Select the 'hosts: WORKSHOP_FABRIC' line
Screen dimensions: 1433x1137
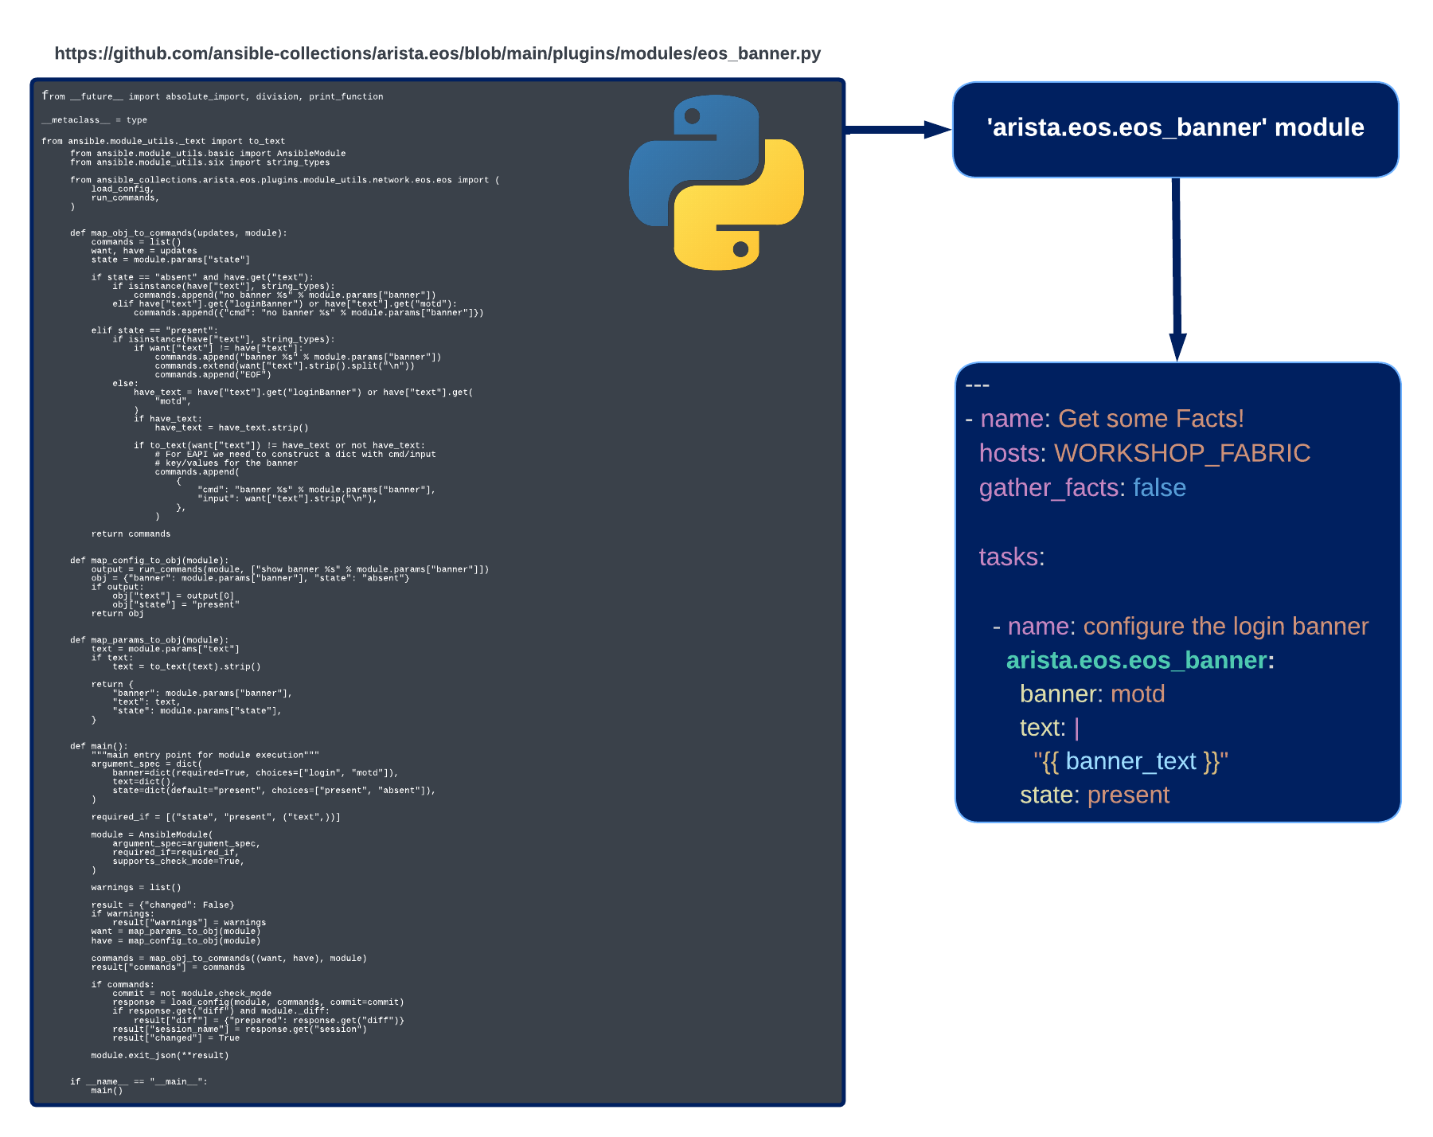(x=1144, y=453)
